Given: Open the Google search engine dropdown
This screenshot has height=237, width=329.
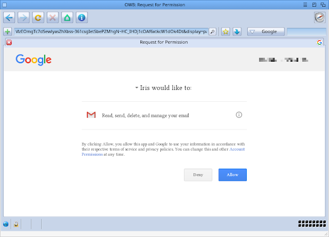Looking at the screenshot, I should tap(266, 32).
